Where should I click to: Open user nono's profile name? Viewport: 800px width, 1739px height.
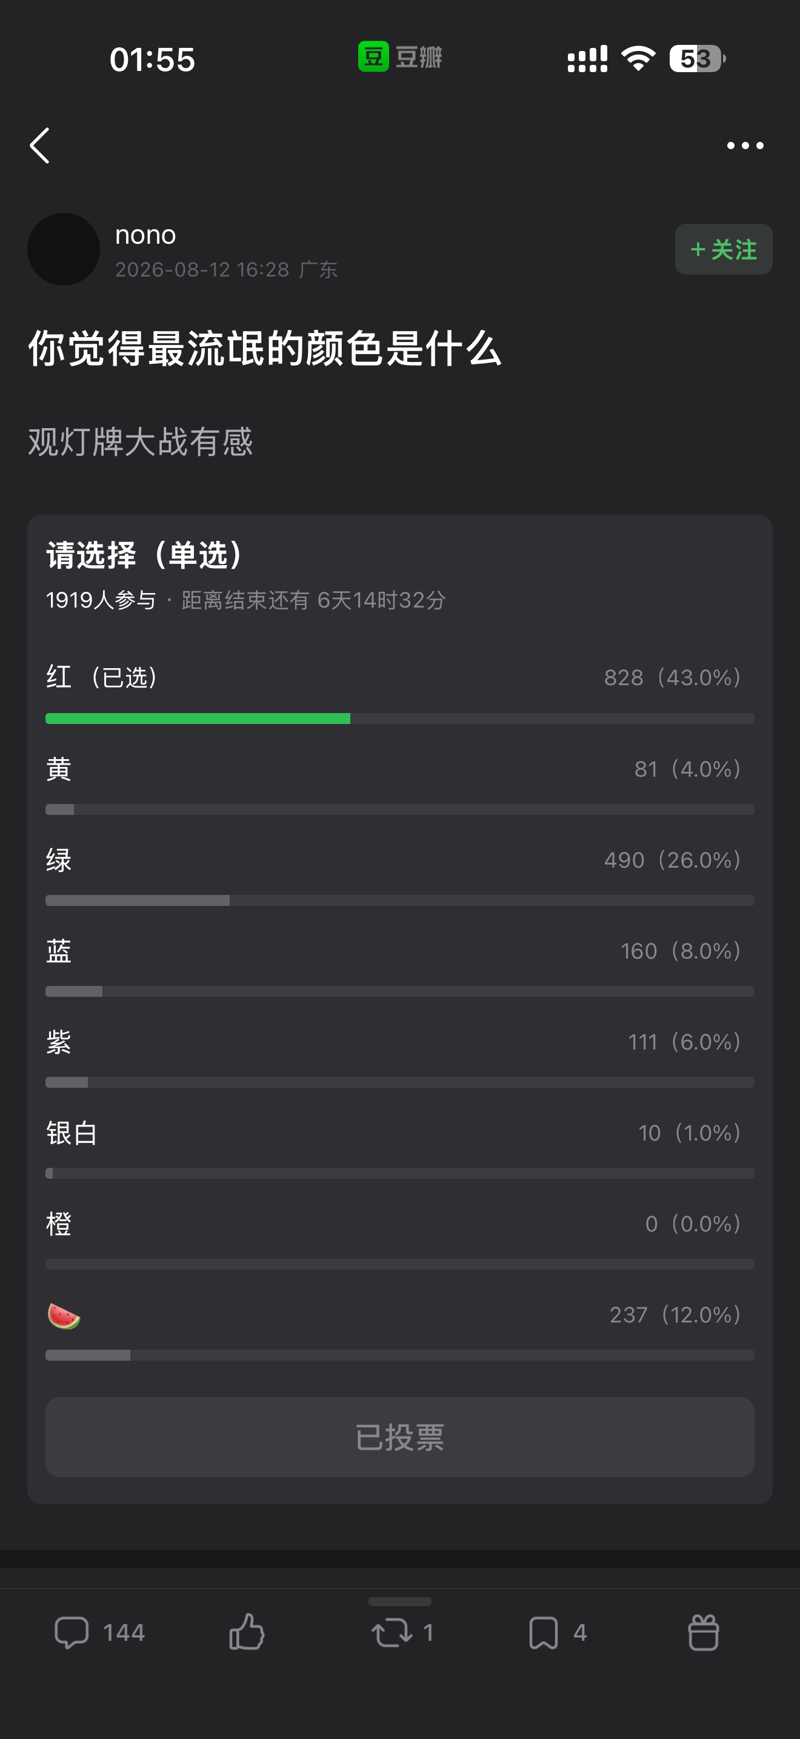click(x=145, y=235)
